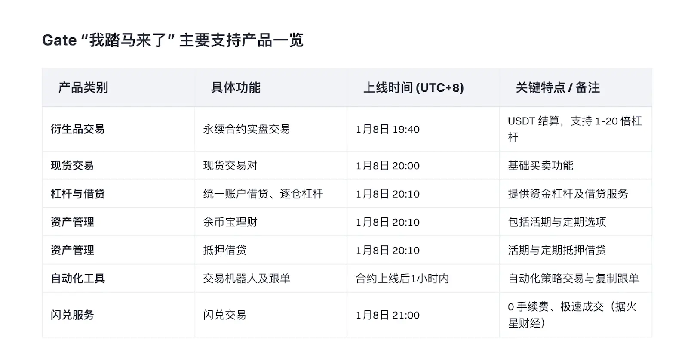Select the 基础买卖功能 note cell
Screen dimensions: 688x359
[x=541, y=166]
